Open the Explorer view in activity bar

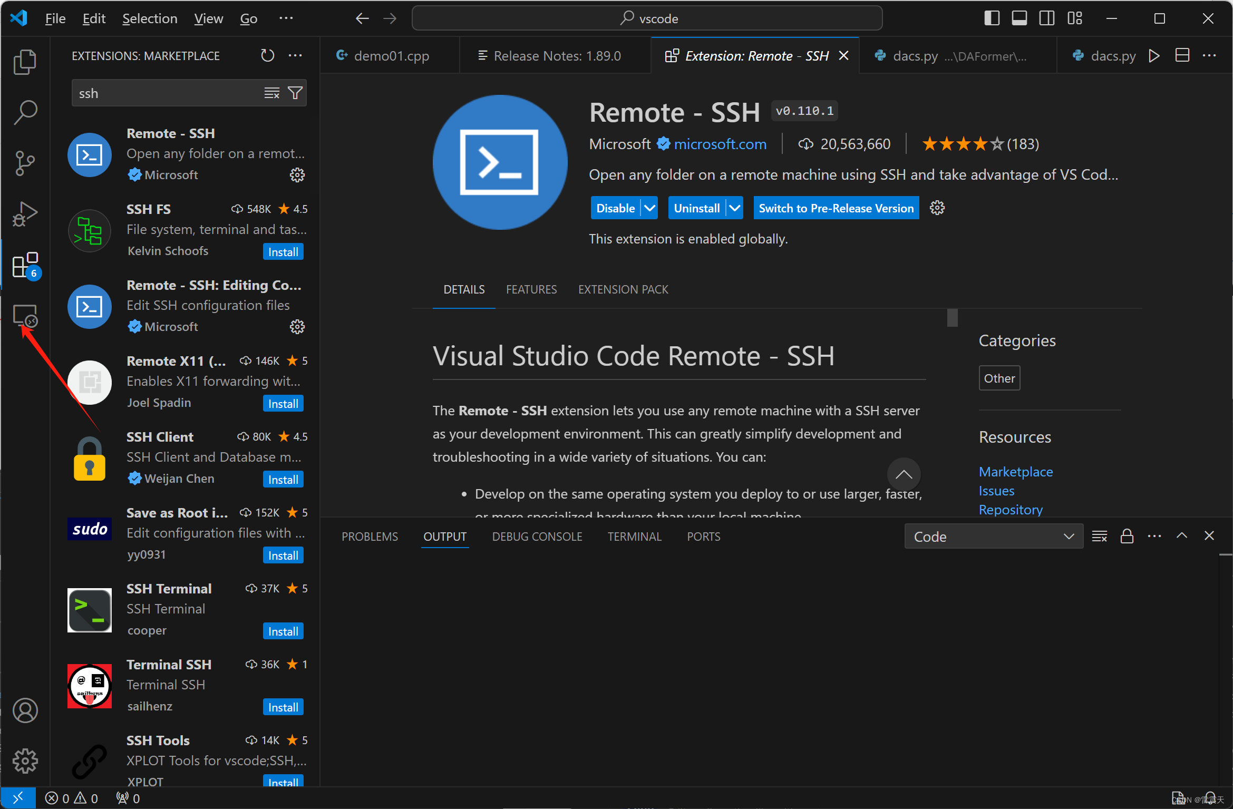click(25, 62)
